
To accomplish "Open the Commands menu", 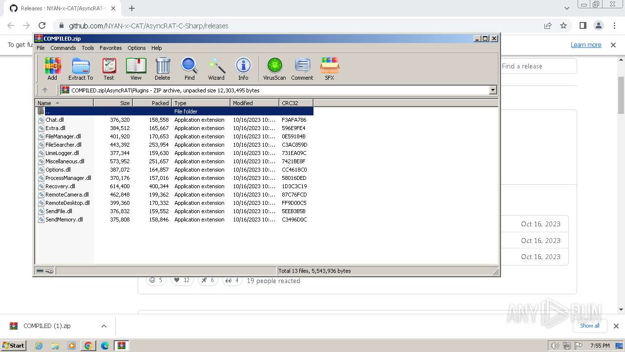I will [x=63, y=48].
